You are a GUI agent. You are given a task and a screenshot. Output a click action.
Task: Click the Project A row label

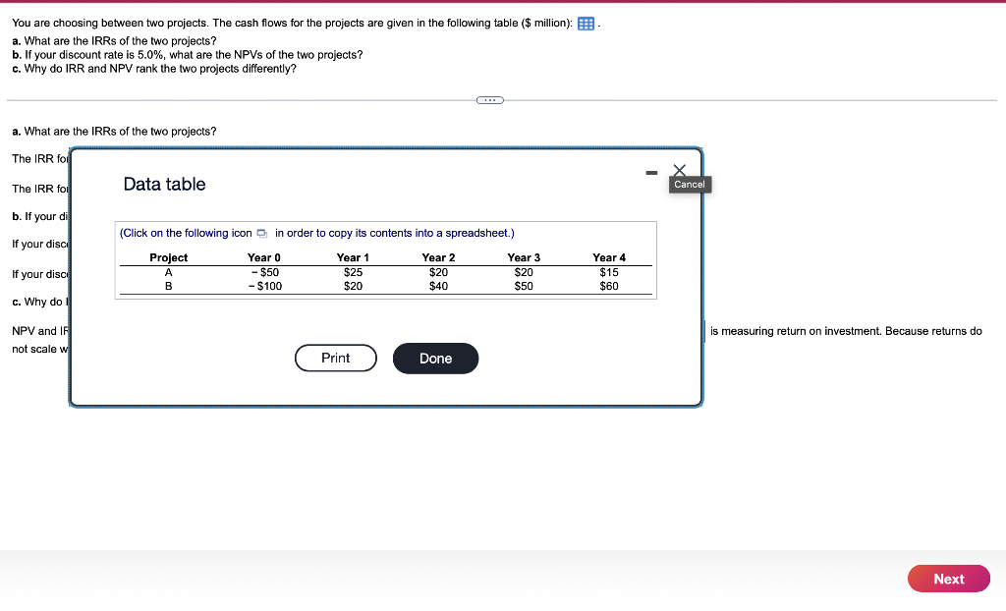pyautogui.click(x=168, y=272)
